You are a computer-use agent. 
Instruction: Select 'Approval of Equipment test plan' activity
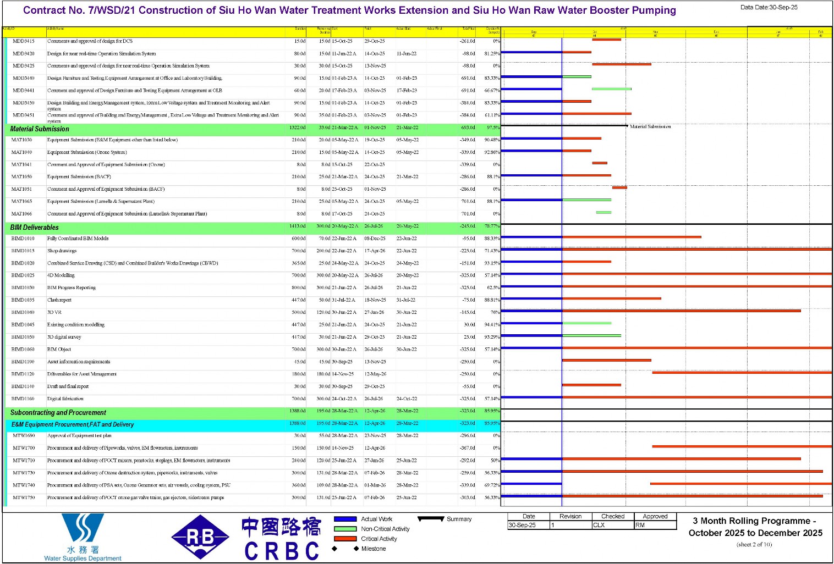[79, 435]
